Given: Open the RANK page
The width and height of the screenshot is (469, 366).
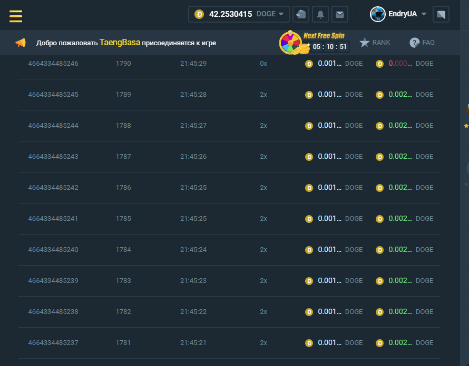Looking at the screenshot, I should coord(375,43).
